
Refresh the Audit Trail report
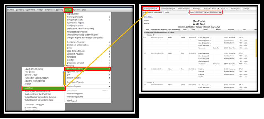[246, 9]
